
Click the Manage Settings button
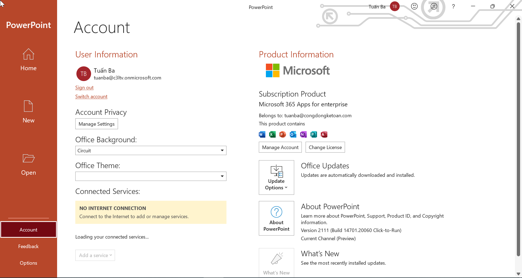pos(97,124)
